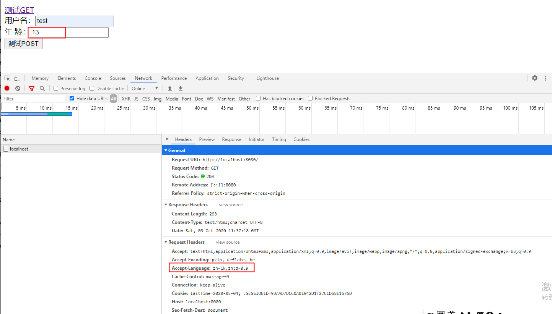Image resolution: width=552 pixels, height=314 pixels.
Task: Check Has blocked cookies
Action: (x=258, y=98)
